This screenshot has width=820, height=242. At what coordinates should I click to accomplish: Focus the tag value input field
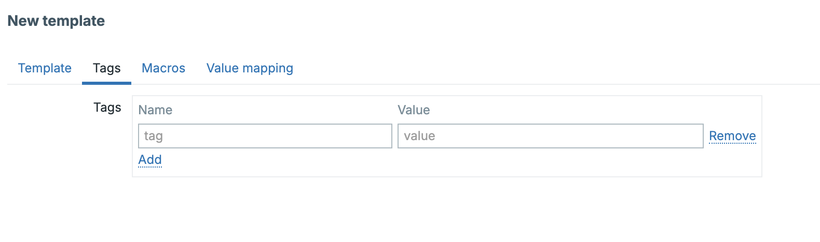click(550, 136)
